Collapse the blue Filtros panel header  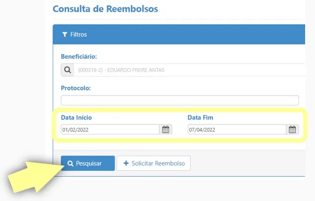point(179,35)
